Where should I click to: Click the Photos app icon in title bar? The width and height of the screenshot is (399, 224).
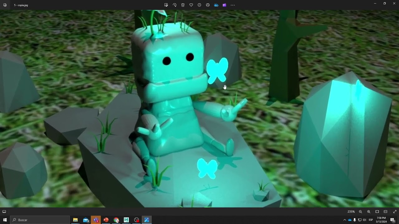(x=5, y=5)
